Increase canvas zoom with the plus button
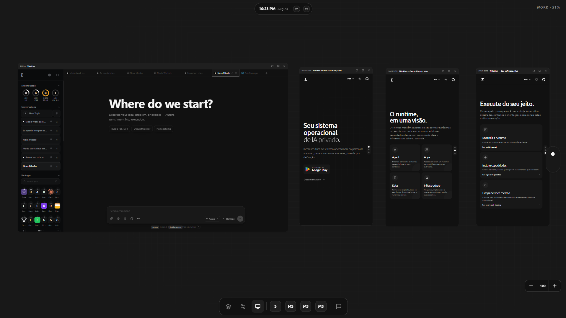The width and height of the screenshot is (566, 318). click(555, 286)
